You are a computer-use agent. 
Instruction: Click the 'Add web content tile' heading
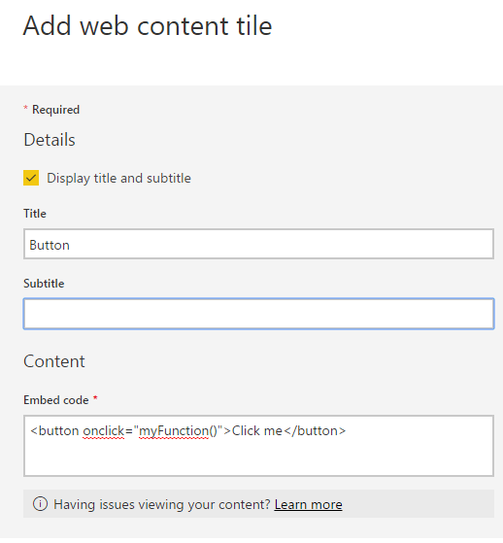coord(148,26)
